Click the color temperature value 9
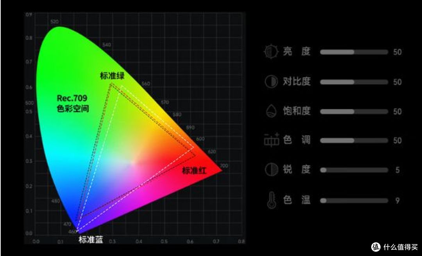This screenshot has height=256, width=422. click(397, 201)
